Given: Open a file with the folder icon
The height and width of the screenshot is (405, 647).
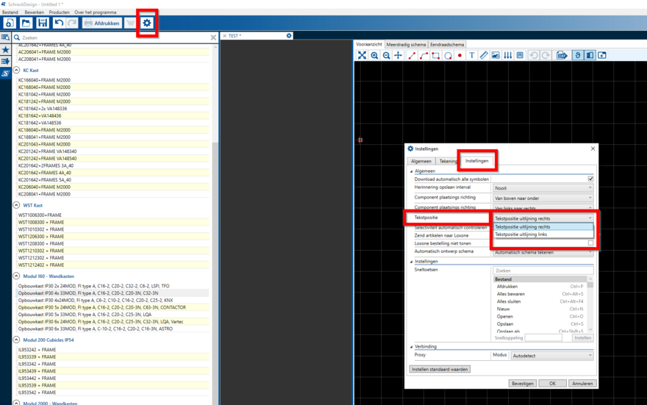Looking at the screenshot, I should pyautogui.click(x=26, y=23).
